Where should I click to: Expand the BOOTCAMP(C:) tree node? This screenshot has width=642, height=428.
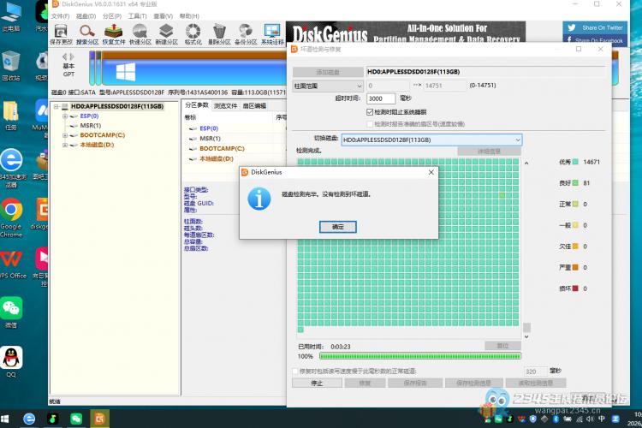[64, 135]
